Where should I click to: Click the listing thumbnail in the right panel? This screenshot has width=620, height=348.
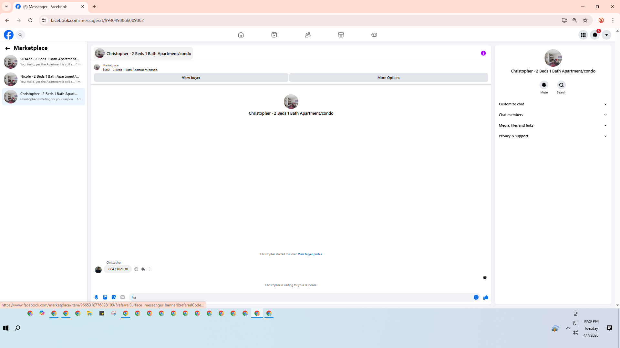(553, 58)
